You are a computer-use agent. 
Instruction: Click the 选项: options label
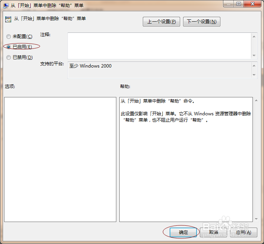10,87
